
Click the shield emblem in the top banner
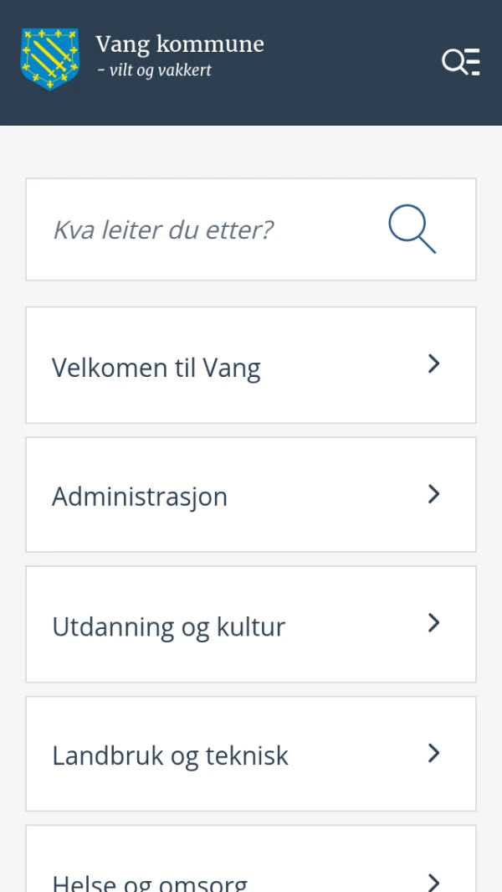pos(49,59)
